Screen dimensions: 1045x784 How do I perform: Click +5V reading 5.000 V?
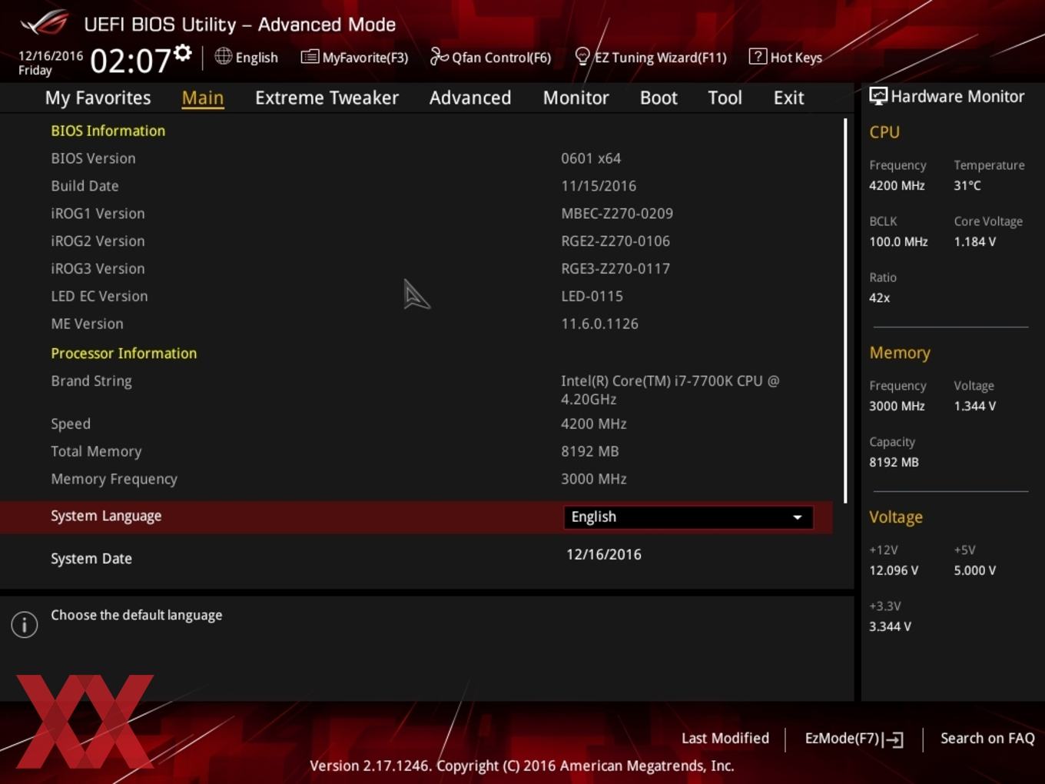coord(975,570)
